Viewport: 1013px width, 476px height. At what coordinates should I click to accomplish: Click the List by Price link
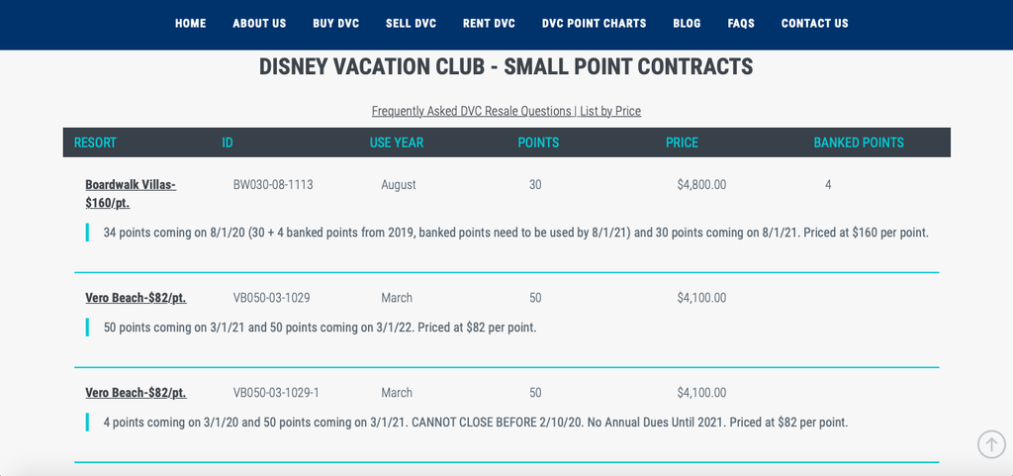[x=610, y=111]
